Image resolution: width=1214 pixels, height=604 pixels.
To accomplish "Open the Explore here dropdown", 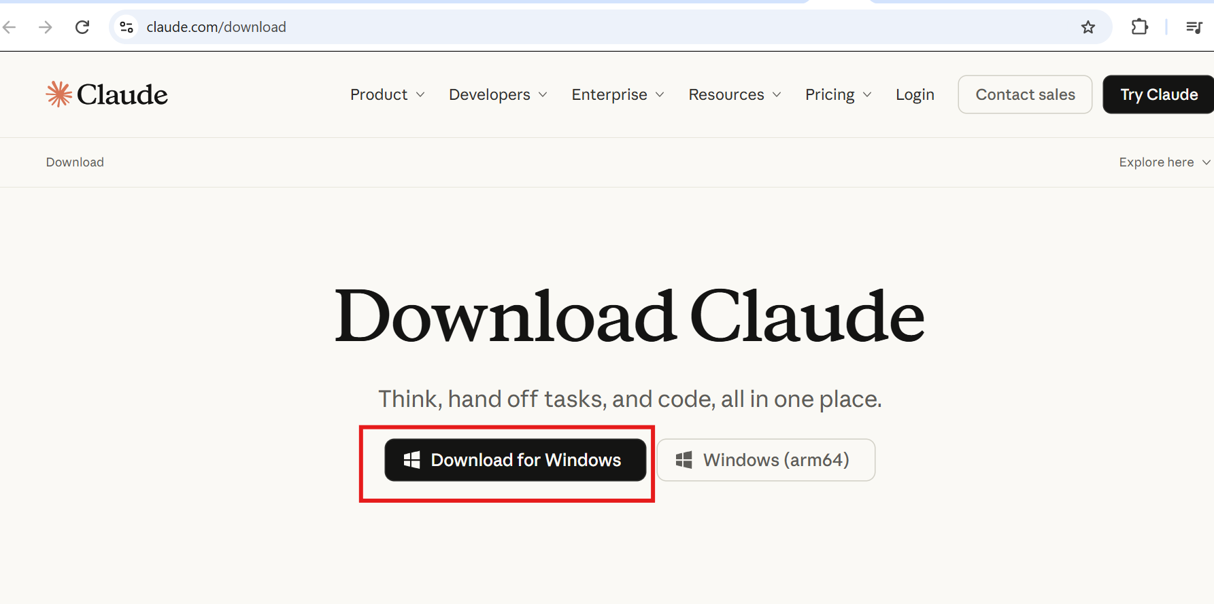I will coord(1164,162).
